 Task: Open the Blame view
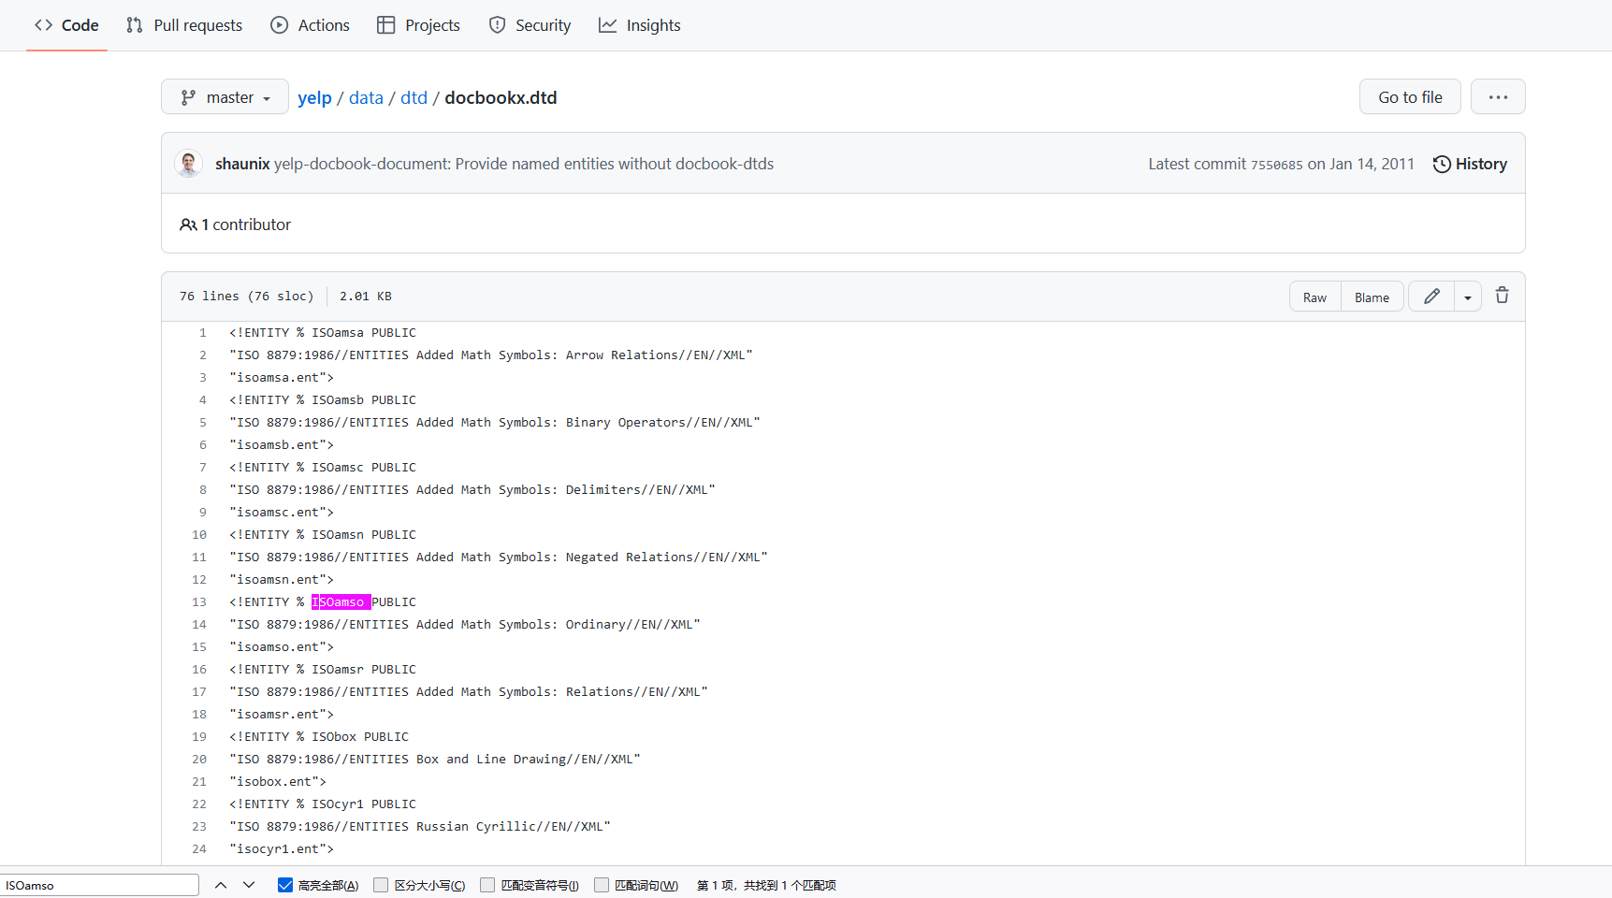click(x=1372, y=297)
